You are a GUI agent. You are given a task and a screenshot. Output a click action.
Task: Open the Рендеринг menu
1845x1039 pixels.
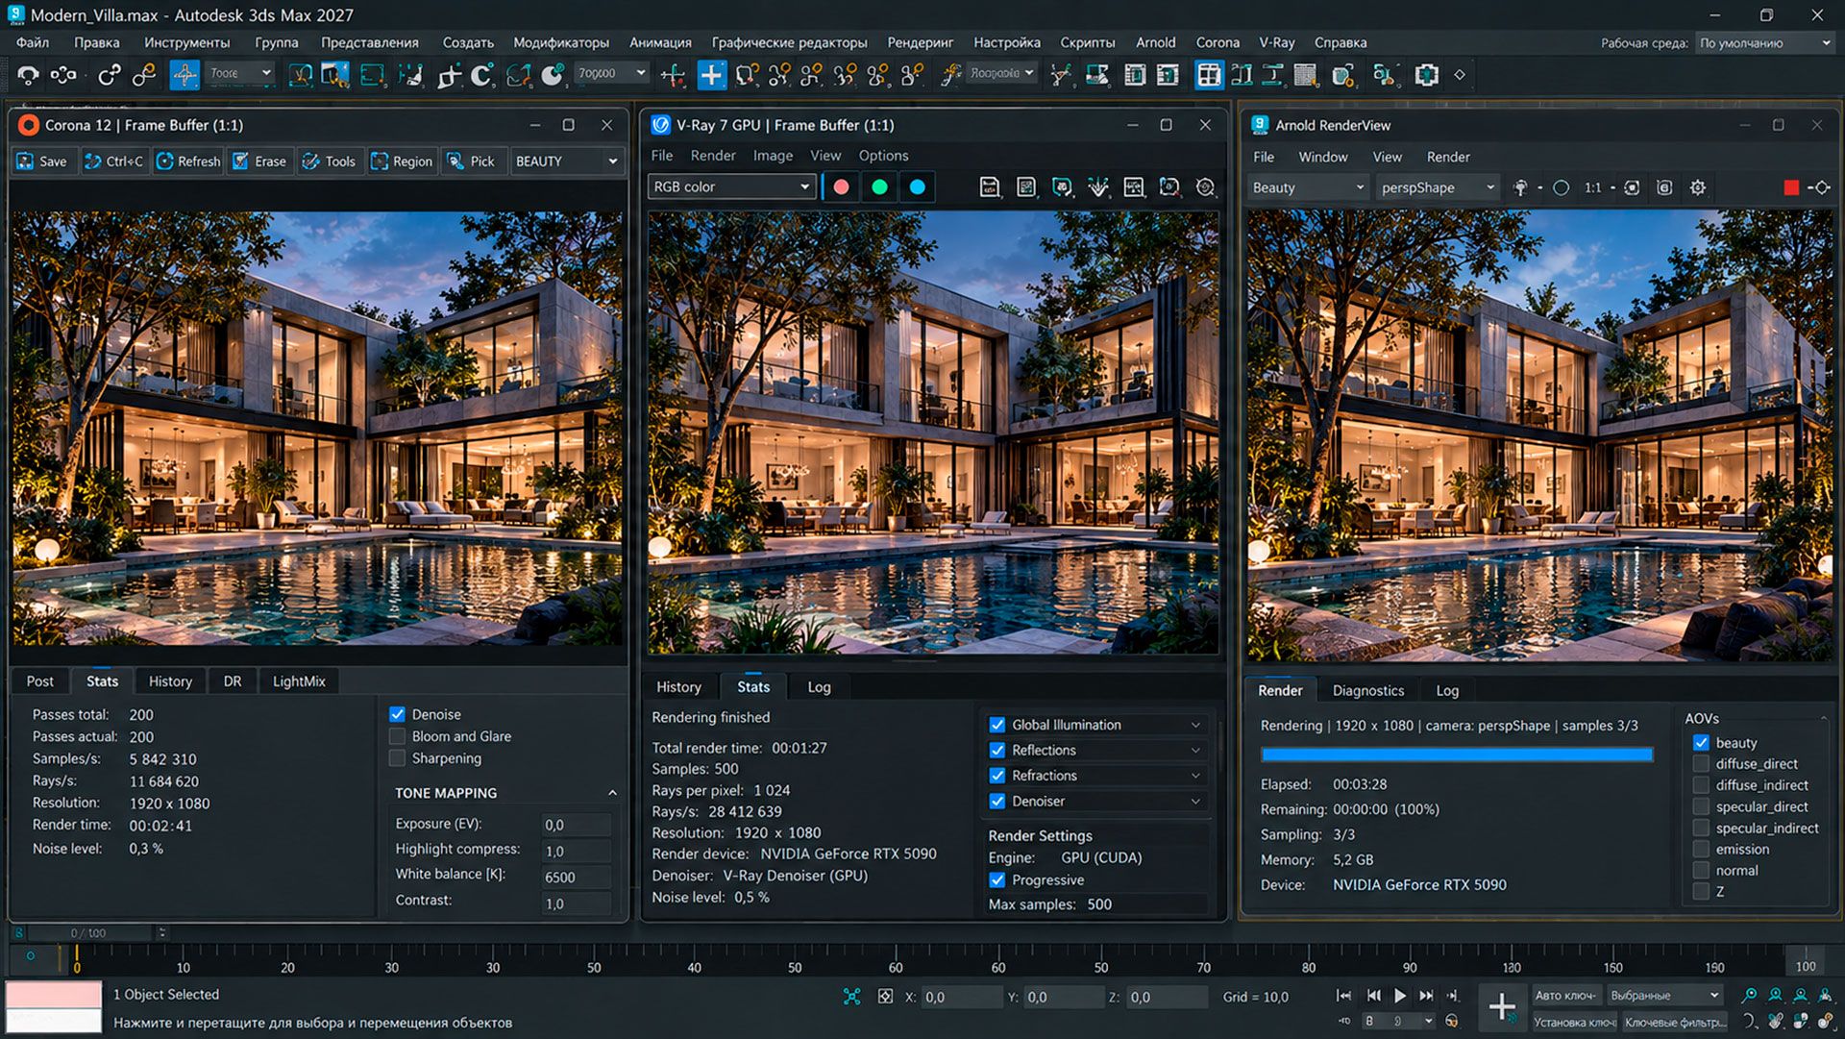point(920,42)
